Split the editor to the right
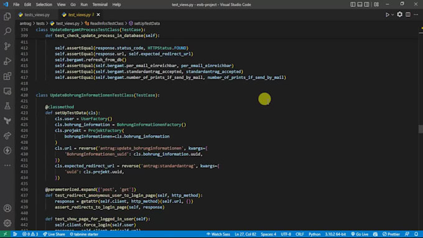Image resolution: width=423 pixels, height=238 pixels. [408, 14]
